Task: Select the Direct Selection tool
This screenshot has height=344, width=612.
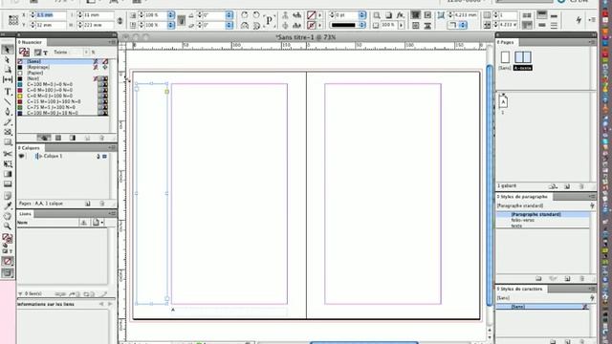Action: 8,59
